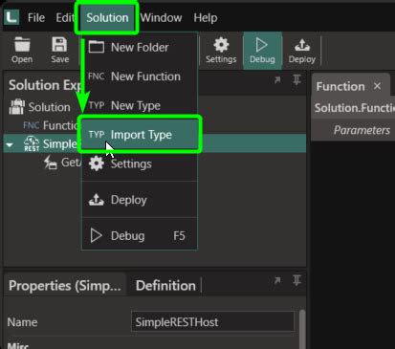
Task: Open Settings from the Solution menu
Action: coord(140,164)
